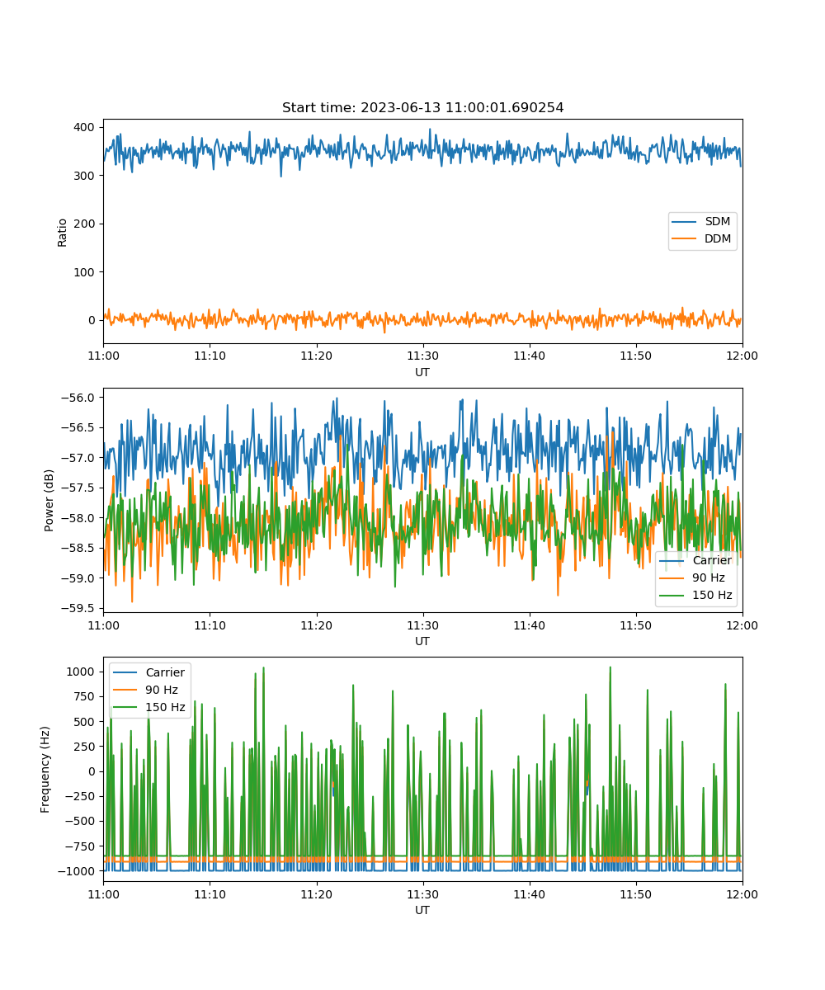
Task: Click the −1000 tick on Frequency axis
Action: click(x=77, y=871)
